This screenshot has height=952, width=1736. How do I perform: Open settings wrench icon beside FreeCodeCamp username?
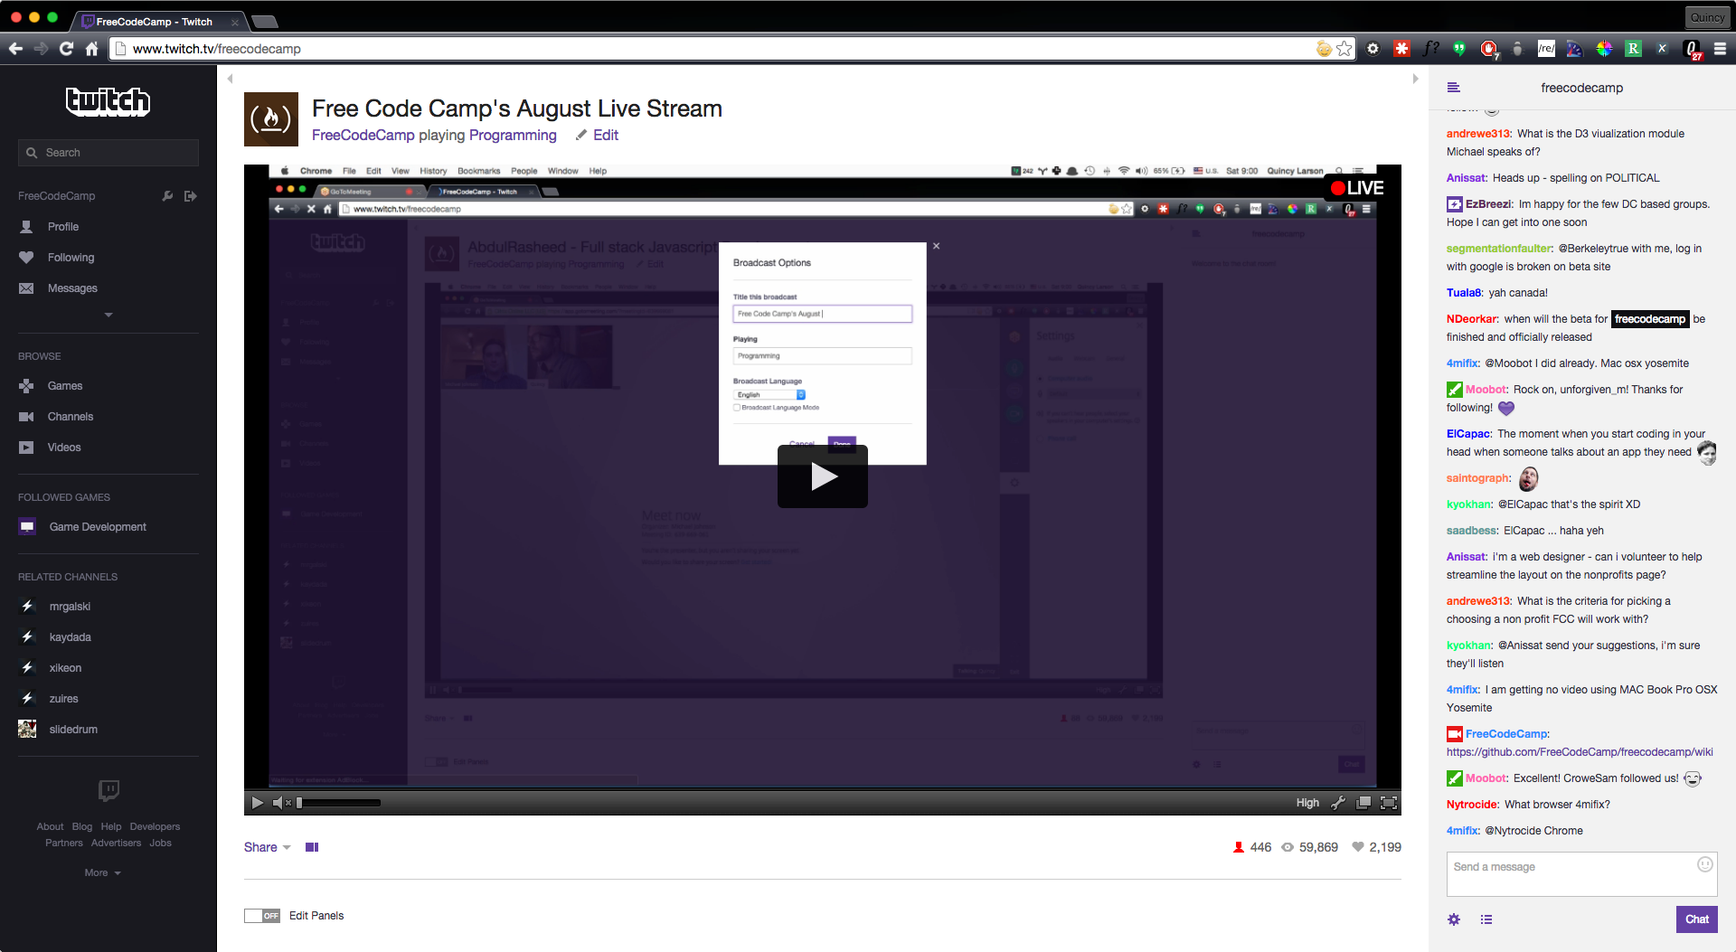click(167, 196)
